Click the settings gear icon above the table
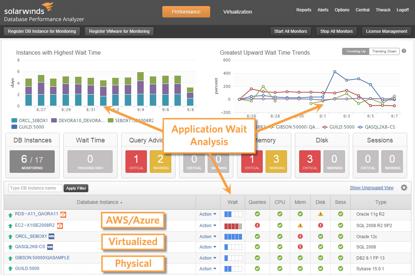The width and height of the screenshot is (415, 276). click(404, 187)
